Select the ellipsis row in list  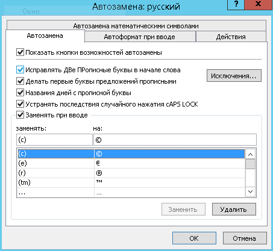coord(131,193)
